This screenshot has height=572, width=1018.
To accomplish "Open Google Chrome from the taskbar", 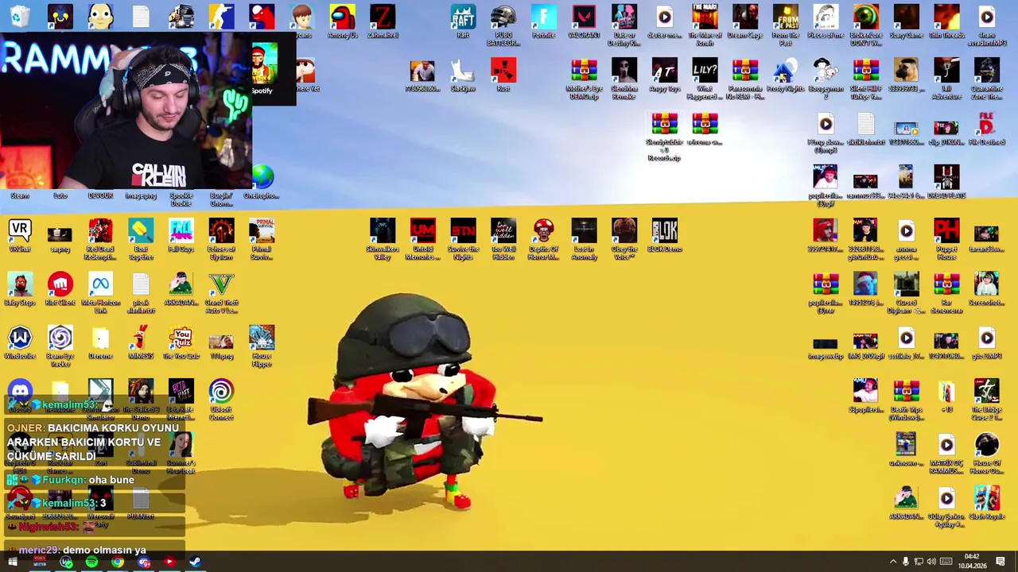I will tap(118, 562).
